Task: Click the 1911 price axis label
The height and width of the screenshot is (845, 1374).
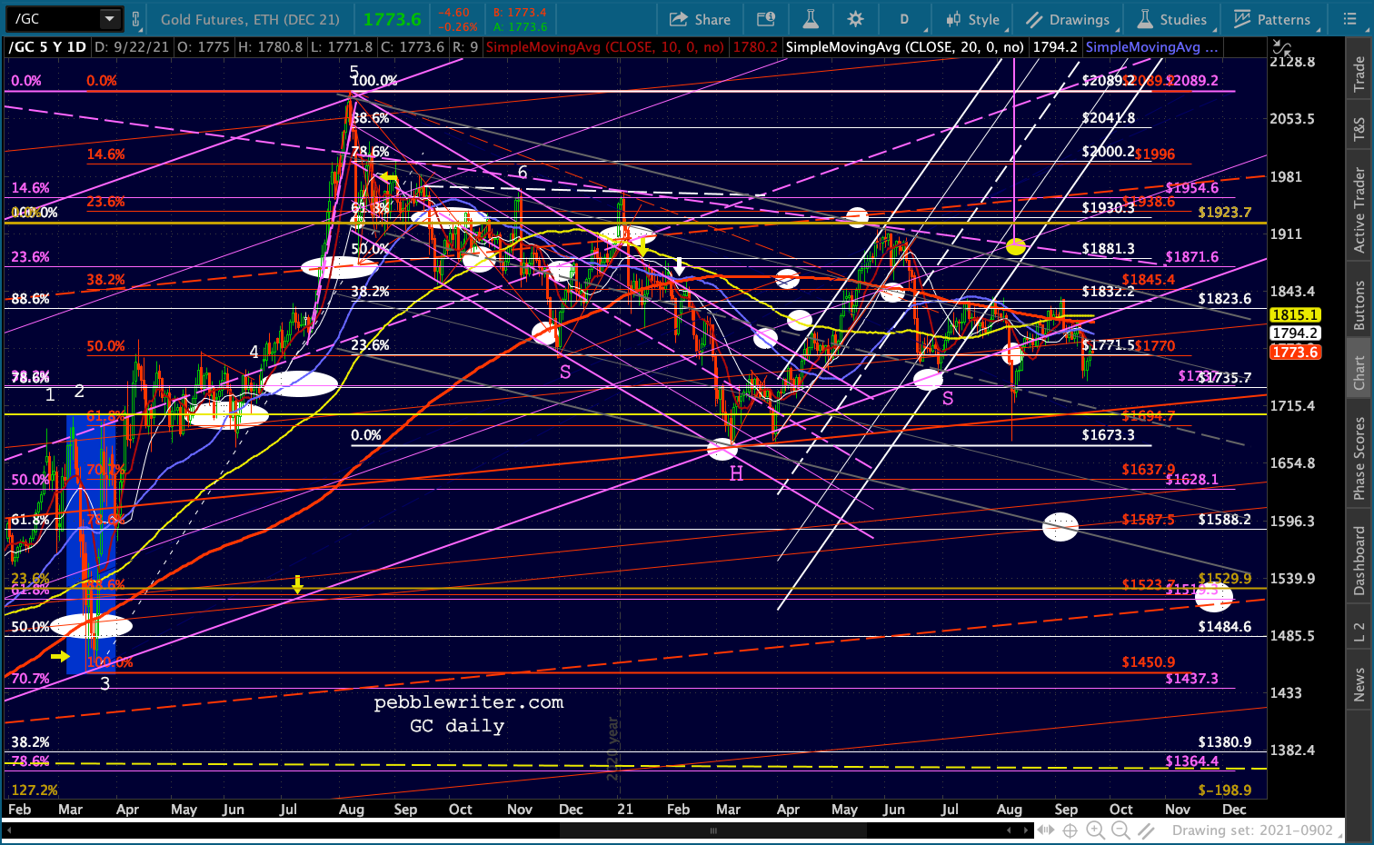Action: pos(1287,234)
